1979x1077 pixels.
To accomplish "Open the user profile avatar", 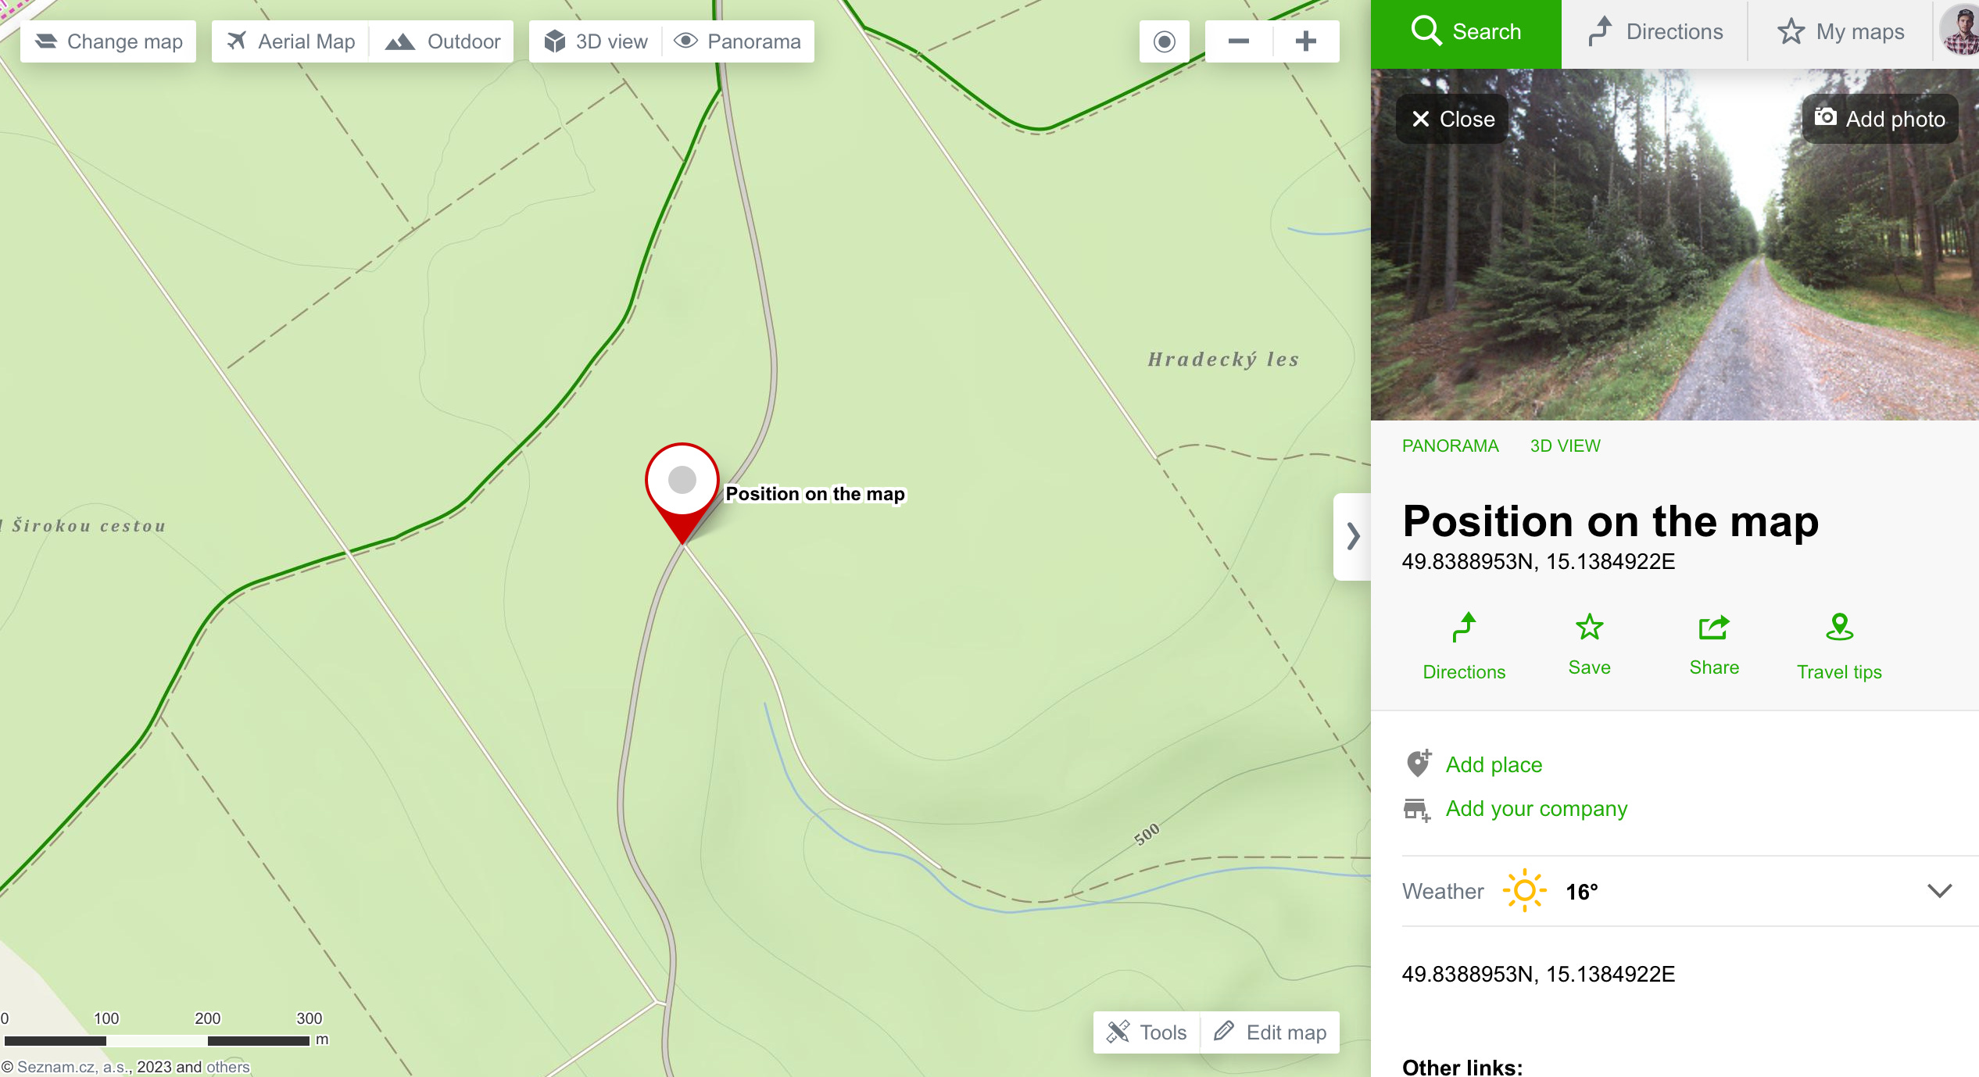I will pyautogui.click(x=1960, y=31).
